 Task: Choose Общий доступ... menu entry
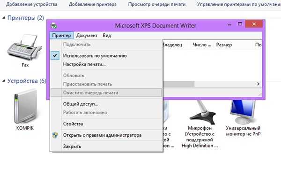106,104
